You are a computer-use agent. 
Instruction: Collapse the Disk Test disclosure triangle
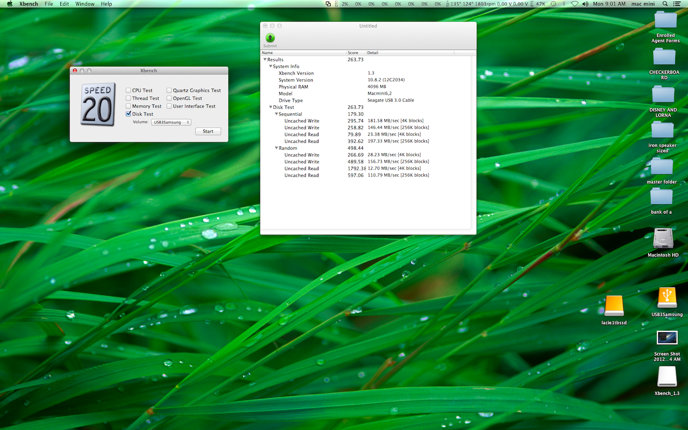271,107
